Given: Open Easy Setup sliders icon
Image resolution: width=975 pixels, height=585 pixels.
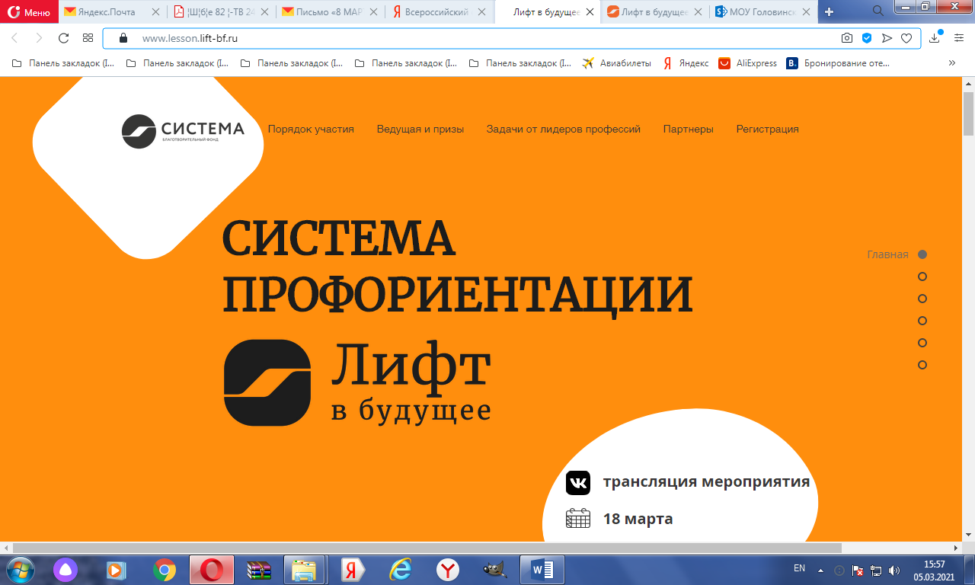Looking at the screenshot, I should click(x=960, y=38).
